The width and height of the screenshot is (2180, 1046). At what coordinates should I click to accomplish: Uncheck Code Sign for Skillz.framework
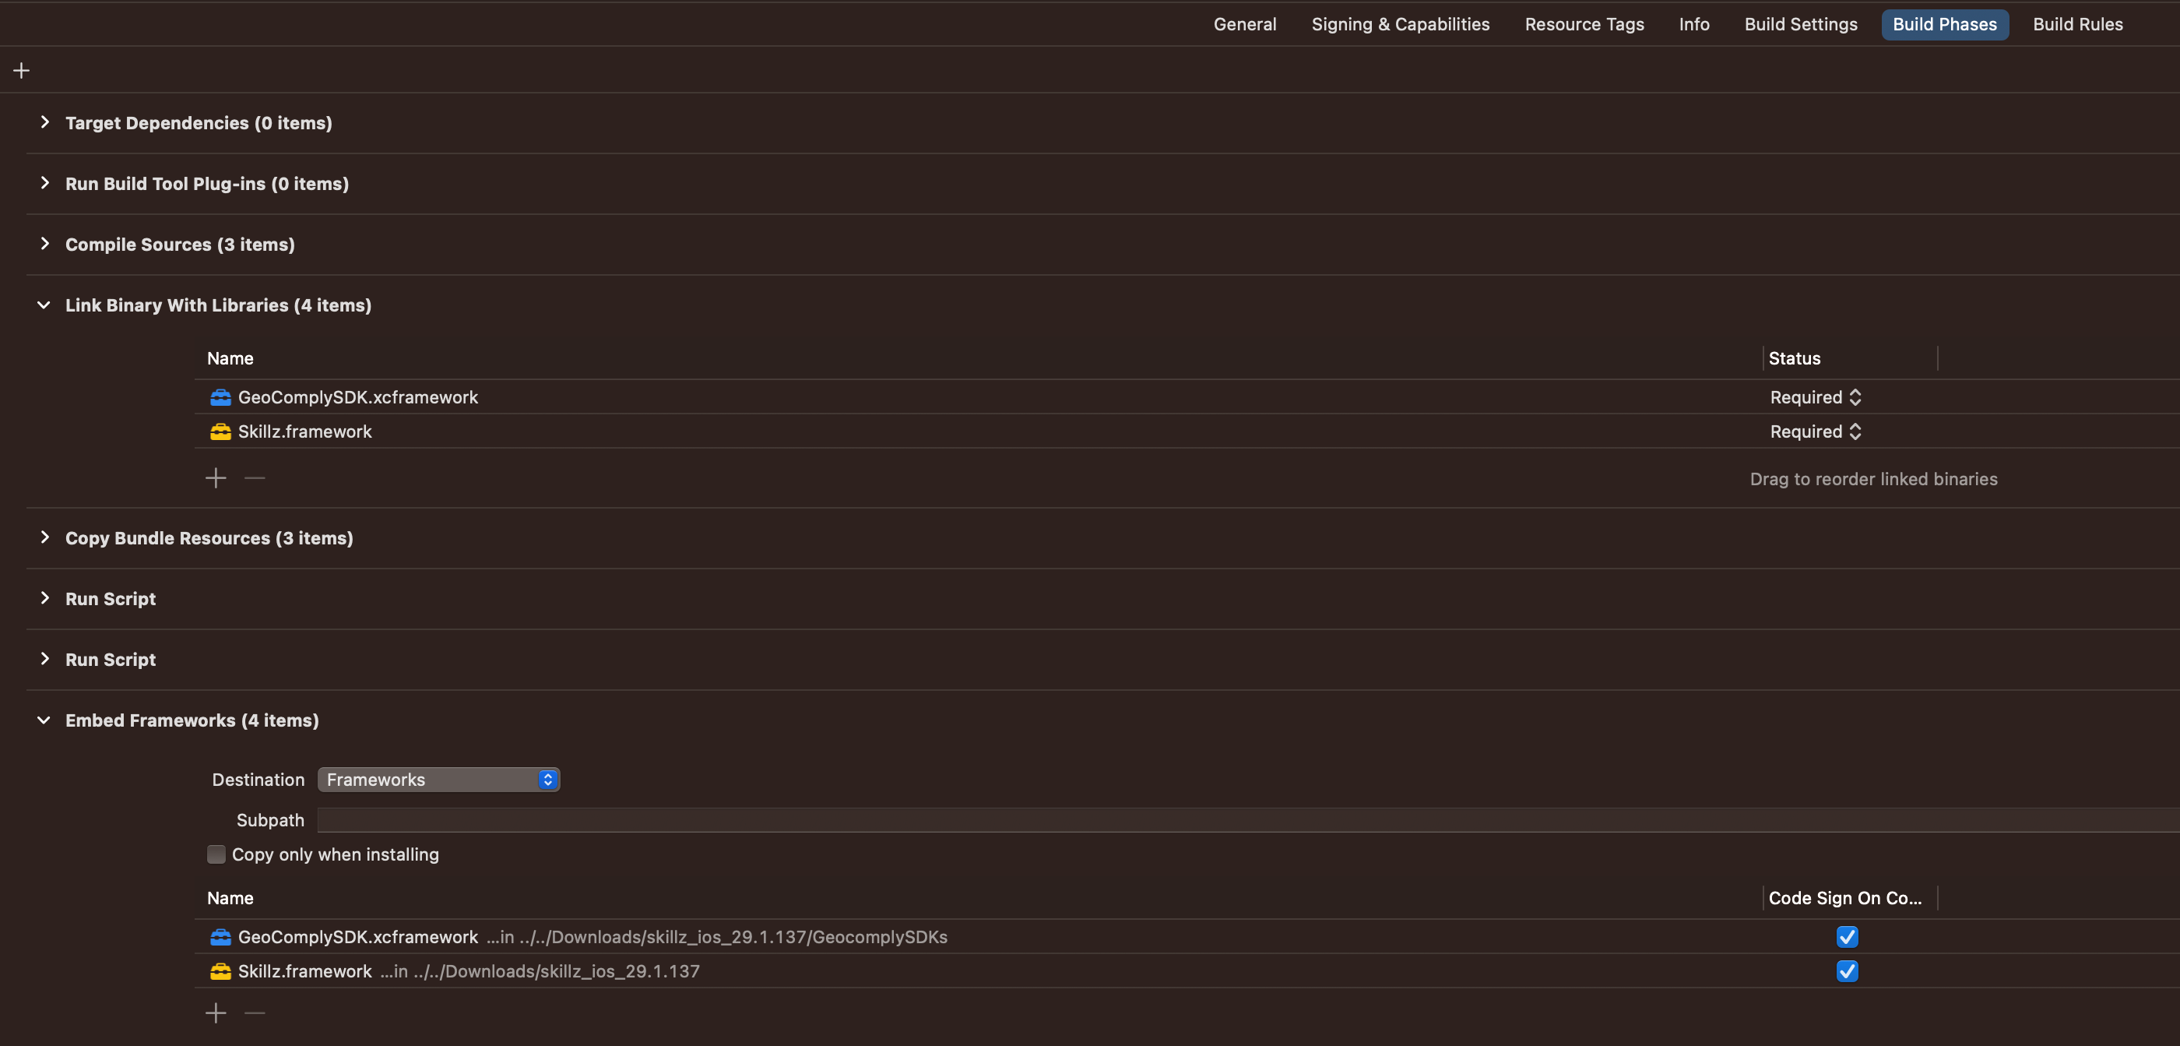(x=1847, y=971)
